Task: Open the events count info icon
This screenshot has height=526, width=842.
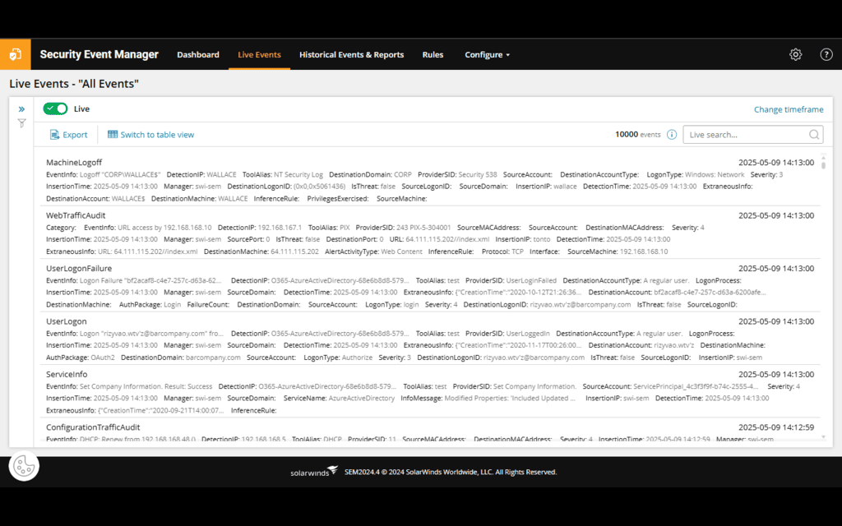Action: pos(672,134)
